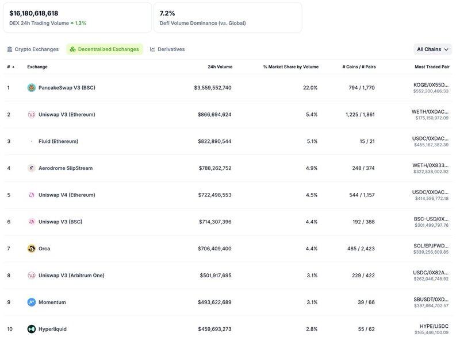The image size is (460, 337).
Task: Open the HYPE/USDC traded pair link
Action: click(x=434, y=326)
